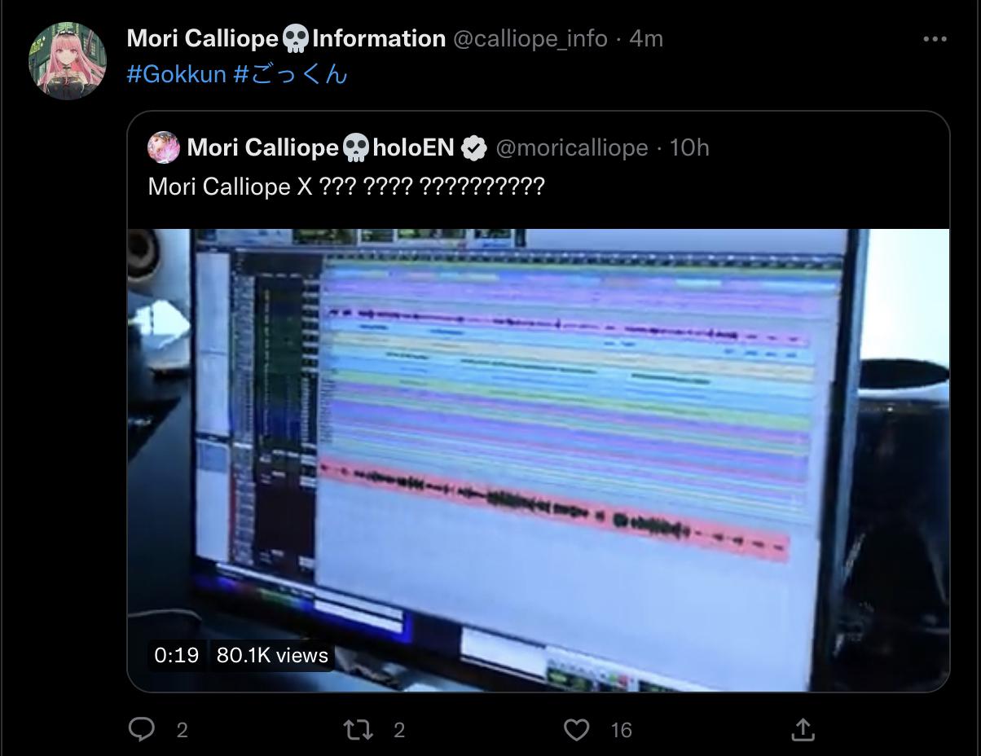The image size is (981, 756).
Task: Open the Mori Calliope Information profile avatar
Action: (68, 60)
